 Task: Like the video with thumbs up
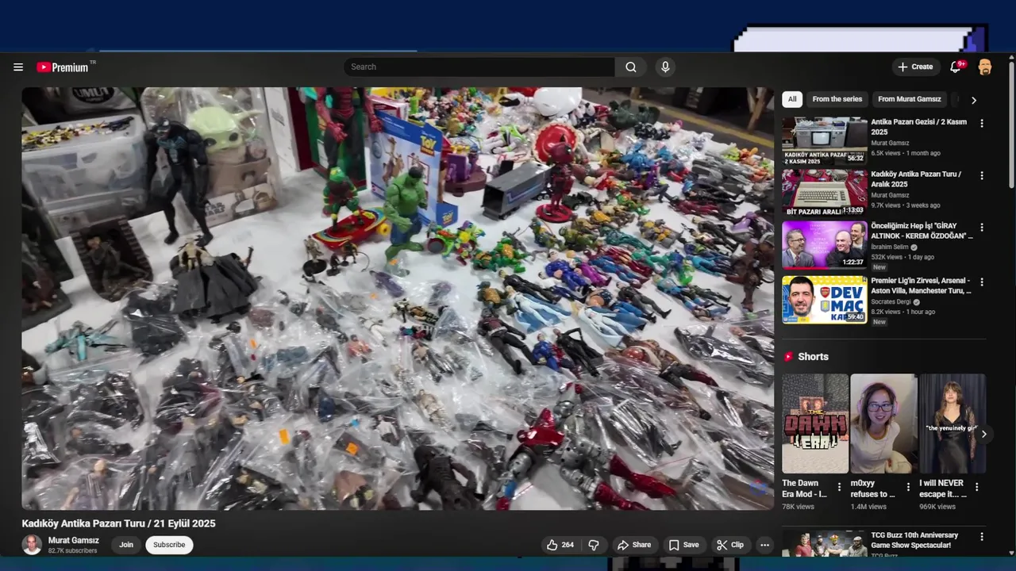560,545
